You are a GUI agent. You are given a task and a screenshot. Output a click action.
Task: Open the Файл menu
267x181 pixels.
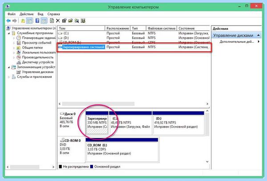(x=12, y=14)
